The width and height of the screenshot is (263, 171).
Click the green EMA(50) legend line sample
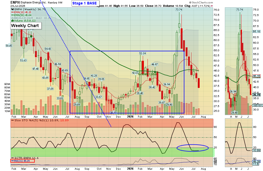point(12,15)
